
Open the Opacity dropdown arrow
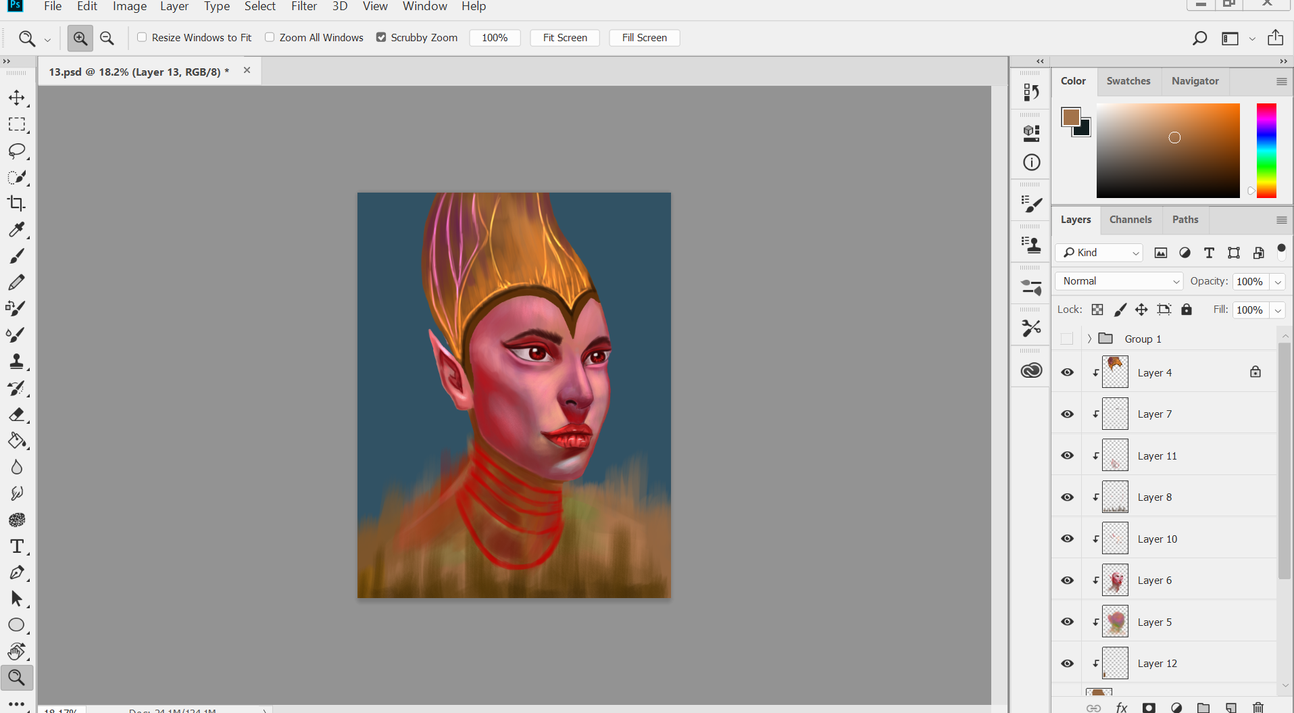click(x=1278, y=282)
